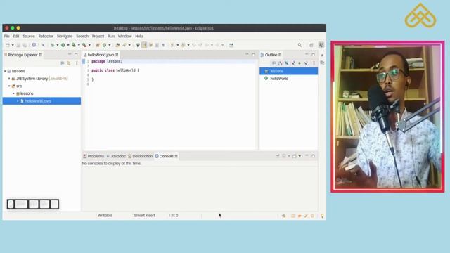Click cursor position 1:1:0 in status bar
Image resolution: width=450 pixels, height=253 pixels.
[173, 216]
